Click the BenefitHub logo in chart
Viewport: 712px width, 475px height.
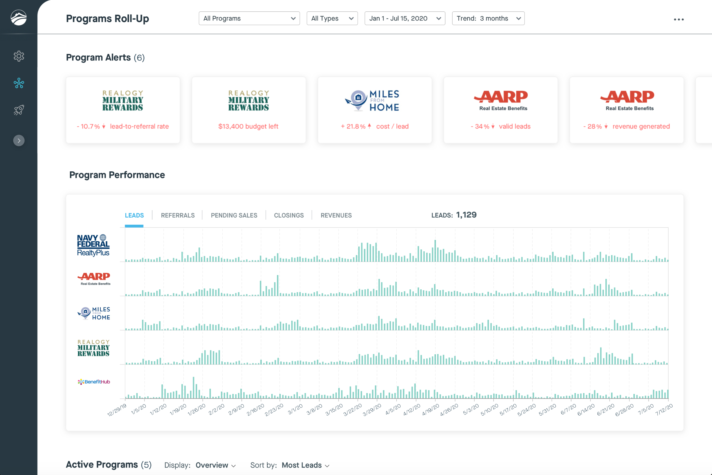point(94,382)
